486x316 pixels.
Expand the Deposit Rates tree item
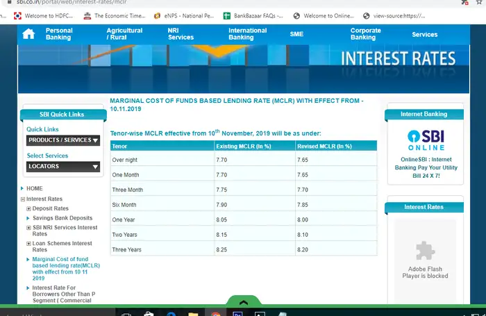point(28,208)
